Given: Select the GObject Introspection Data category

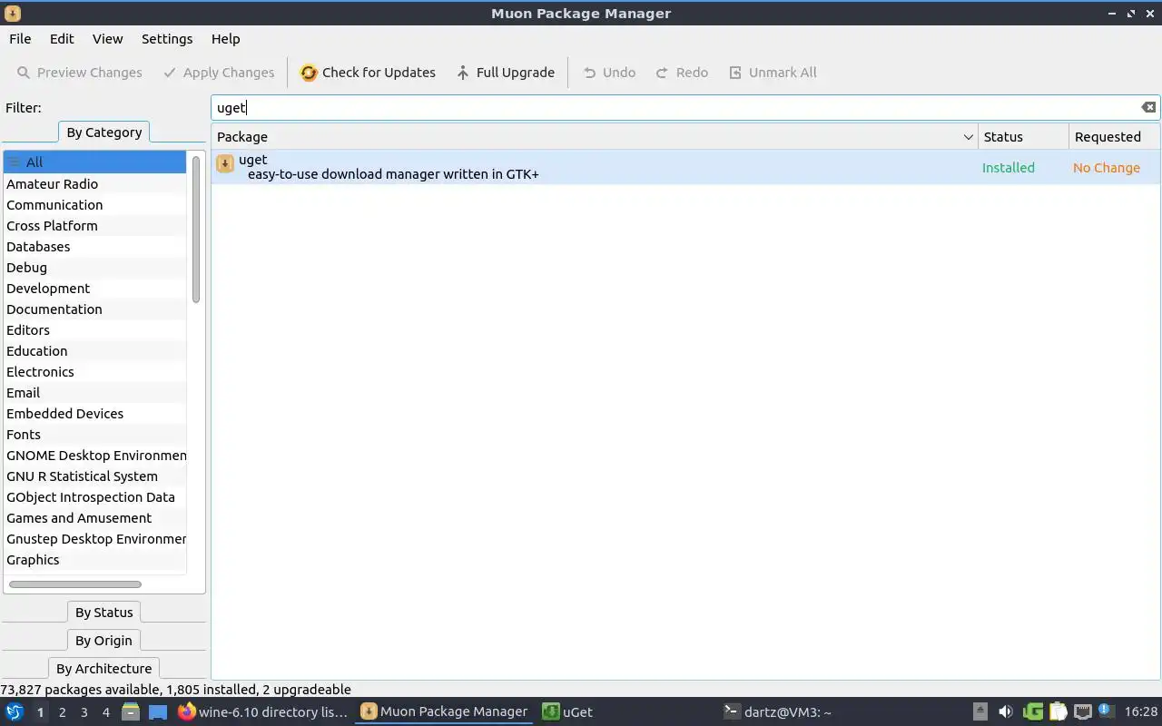Looking at the screenshot, I should (x=94, y=497).
